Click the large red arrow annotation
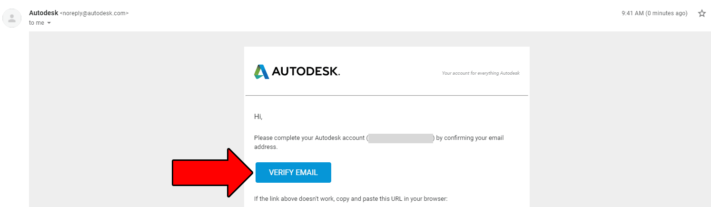711x207 pixels. 212,172
